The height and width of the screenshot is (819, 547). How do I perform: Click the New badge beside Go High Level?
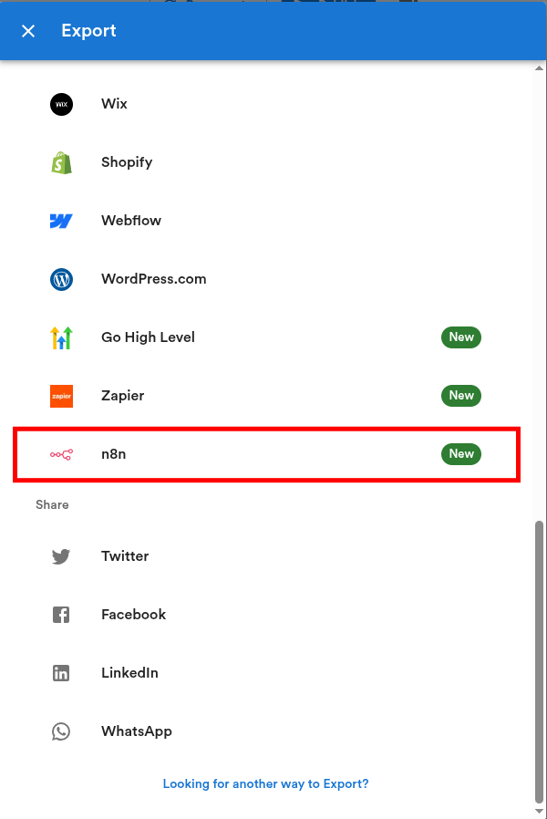tap(461, 337)
